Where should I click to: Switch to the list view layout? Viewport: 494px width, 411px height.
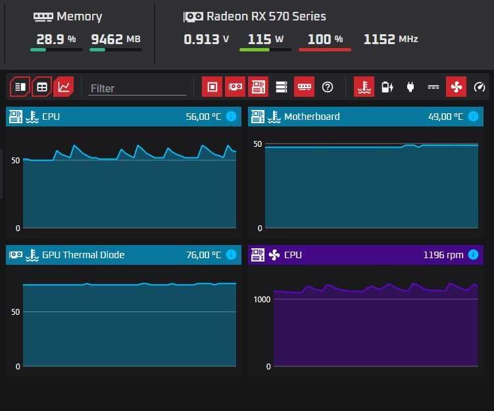pyautogui.click(x=20, y=87)
